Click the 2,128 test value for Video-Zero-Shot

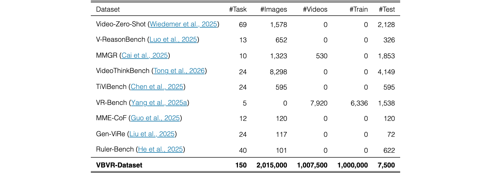[386, 25]
